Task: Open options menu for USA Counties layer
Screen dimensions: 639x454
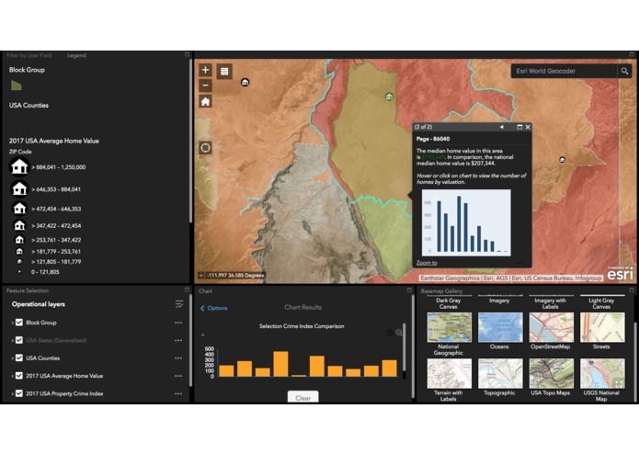Action: tap(178, 358)
